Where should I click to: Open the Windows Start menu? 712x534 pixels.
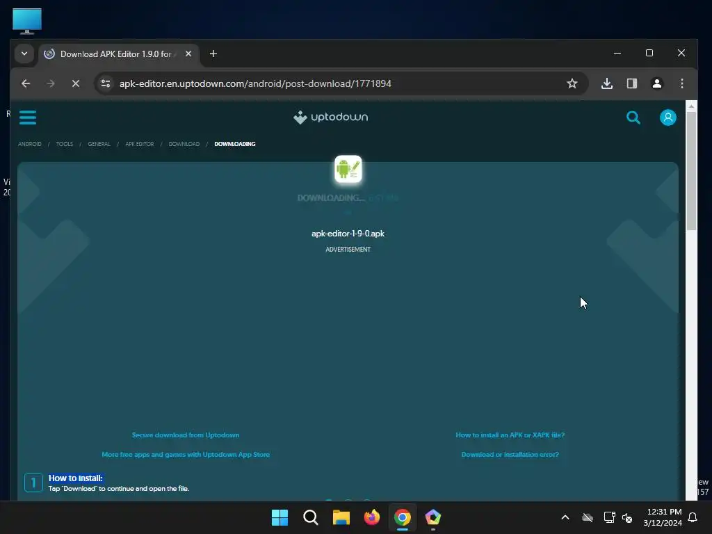click(x=280, y=517)
